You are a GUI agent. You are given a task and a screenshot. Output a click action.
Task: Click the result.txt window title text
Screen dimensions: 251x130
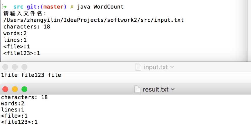tap(156, 89)
